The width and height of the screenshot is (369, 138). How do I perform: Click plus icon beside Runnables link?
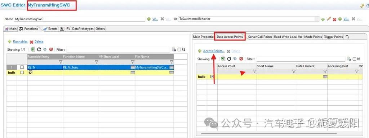click(x=9, y=42)
